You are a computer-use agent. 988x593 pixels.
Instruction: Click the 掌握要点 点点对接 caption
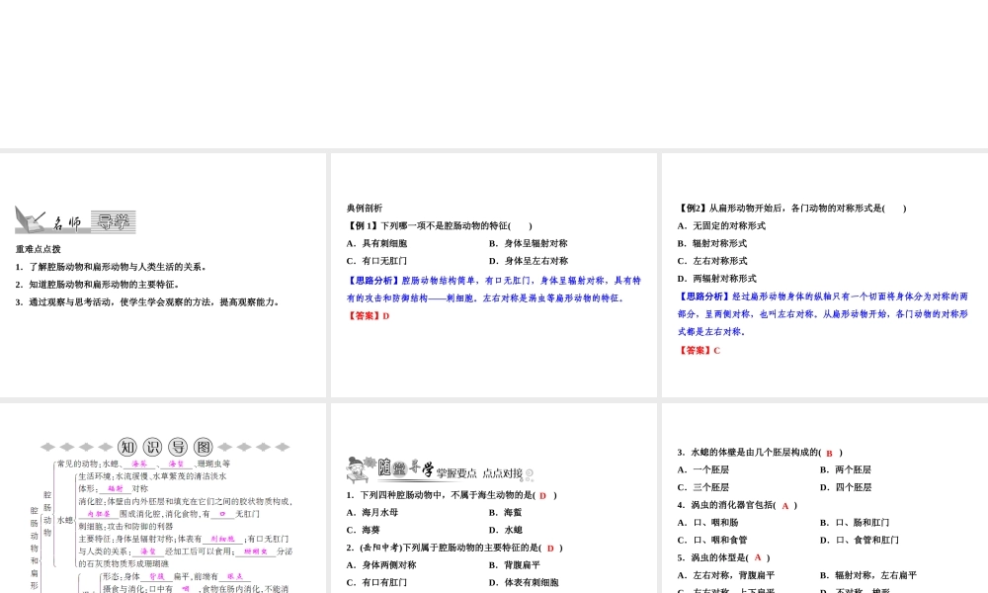pyautogui.click(x=479, y=473)
